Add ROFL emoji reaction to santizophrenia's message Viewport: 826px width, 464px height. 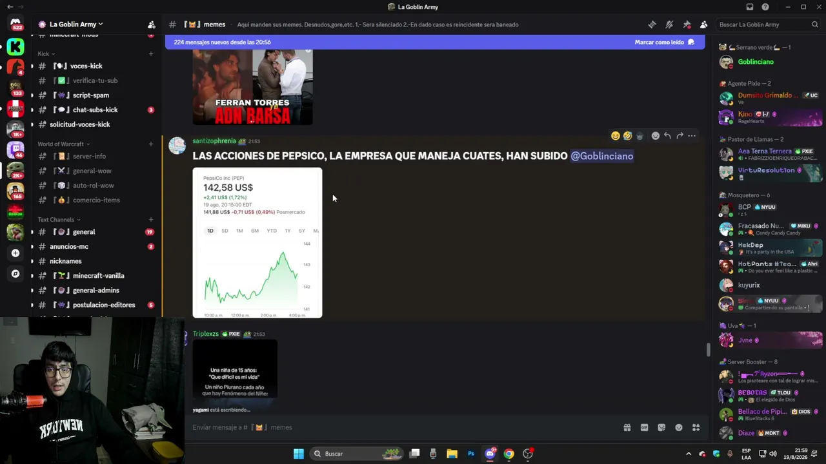[627, 136]
